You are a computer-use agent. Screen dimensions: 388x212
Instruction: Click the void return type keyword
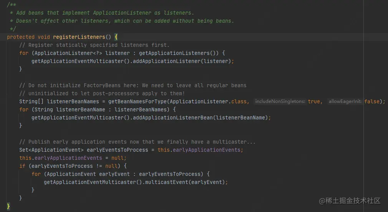click(44, 37)
